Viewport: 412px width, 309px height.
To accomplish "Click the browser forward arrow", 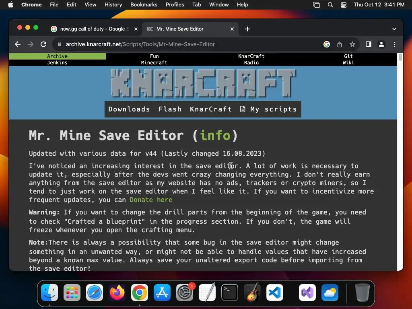I will [31, 44].
